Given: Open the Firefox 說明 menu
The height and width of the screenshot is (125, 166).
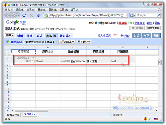Looking at the screenshot, I should (75, 10).
